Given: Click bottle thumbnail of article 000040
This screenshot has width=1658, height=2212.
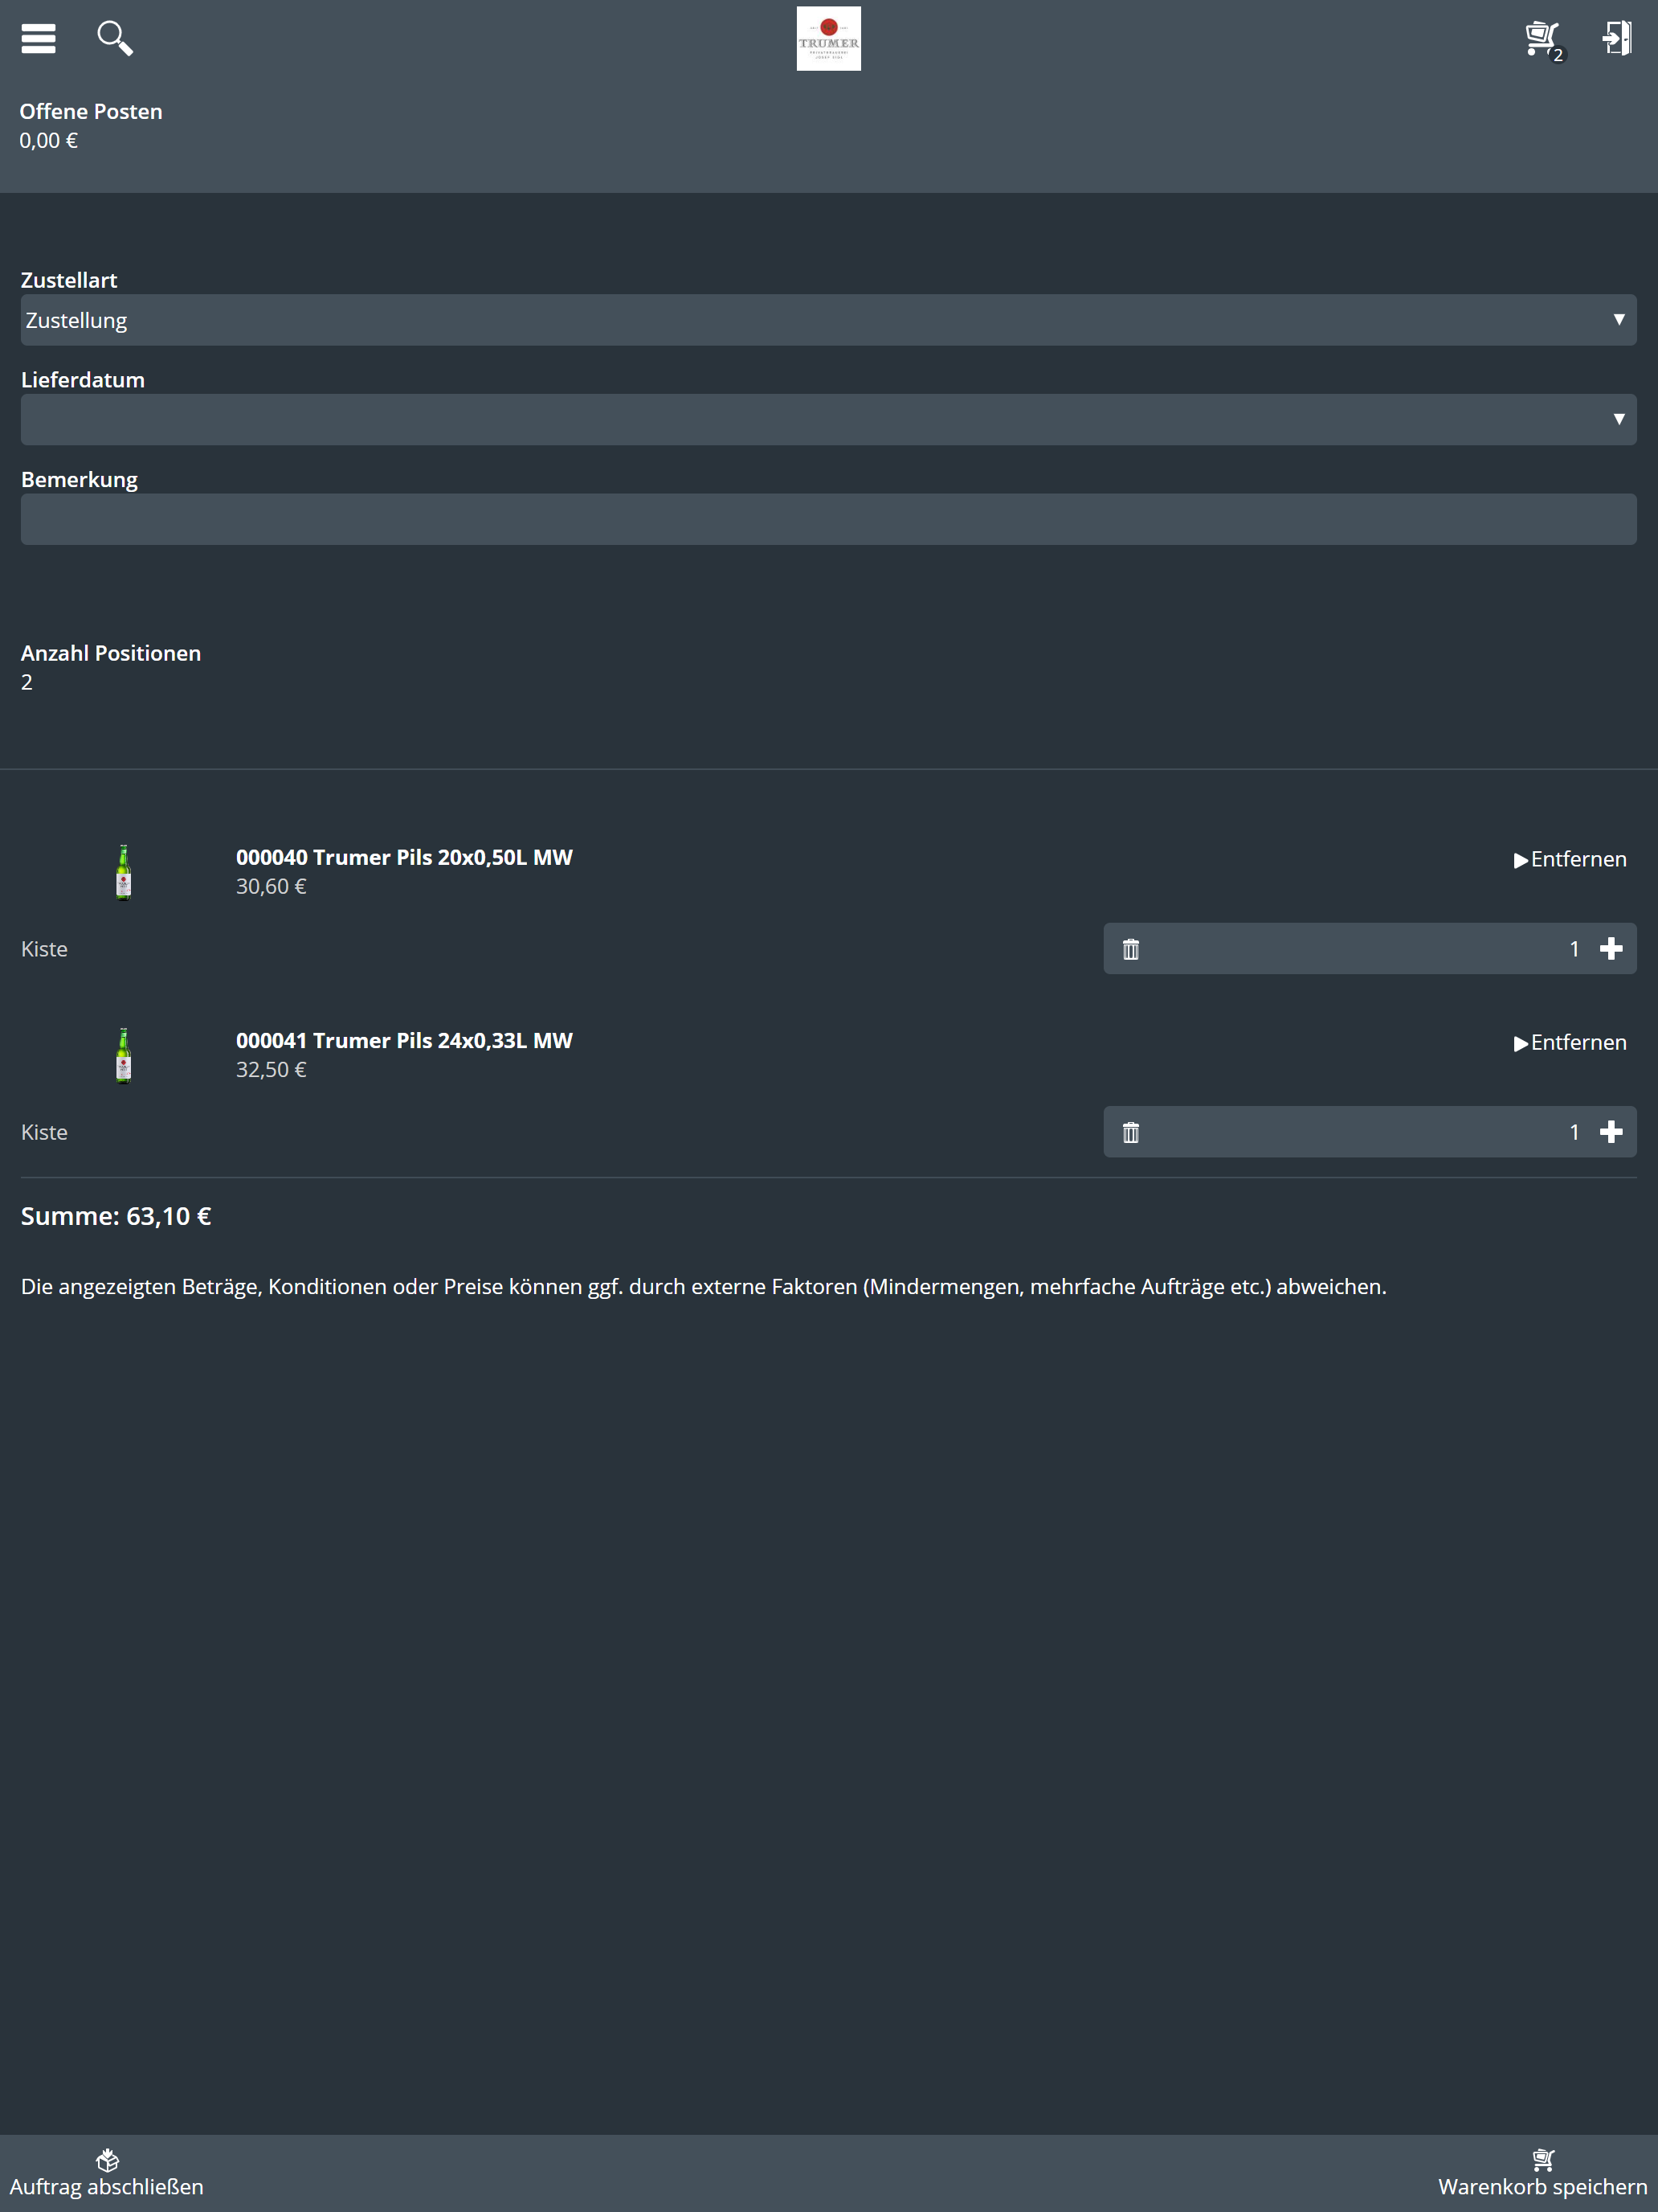Looking at the screenshot, I should tap(123, 872).
